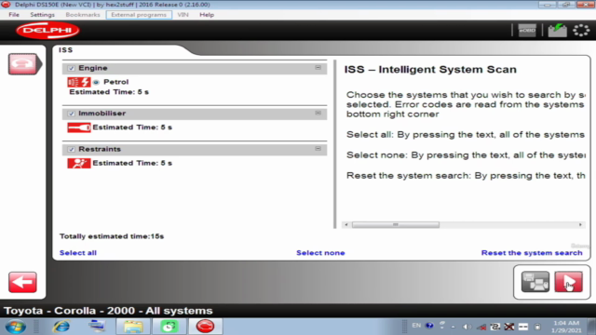Click the Restraints section header label
The image size is (596, 335).
coord(100,149)
